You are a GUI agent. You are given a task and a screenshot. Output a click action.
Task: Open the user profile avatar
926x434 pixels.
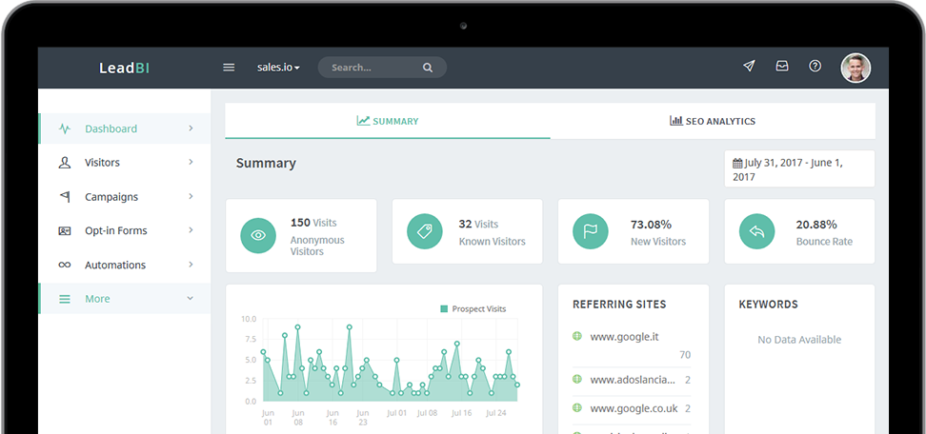pos(855,68)
